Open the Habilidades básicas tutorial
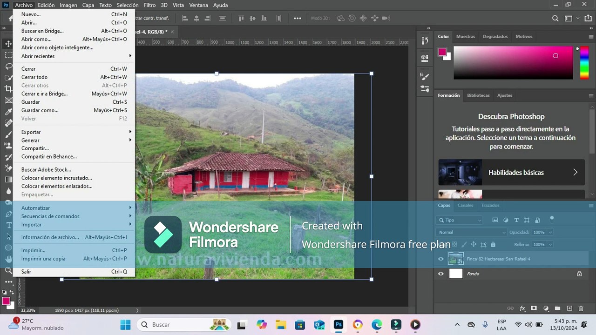Image resolution: width=596 pixels, height=335 pixels. [511, 173]
